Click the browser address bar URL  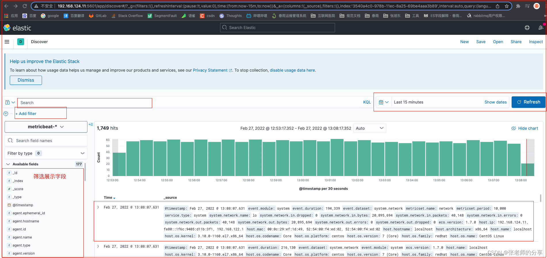point(274,6)
